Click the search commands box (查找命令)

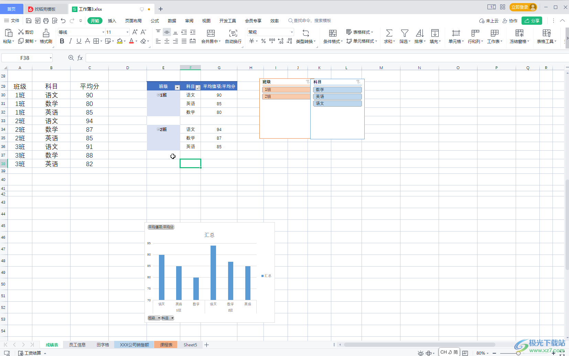pyautogui.click(x=310, y=21)
